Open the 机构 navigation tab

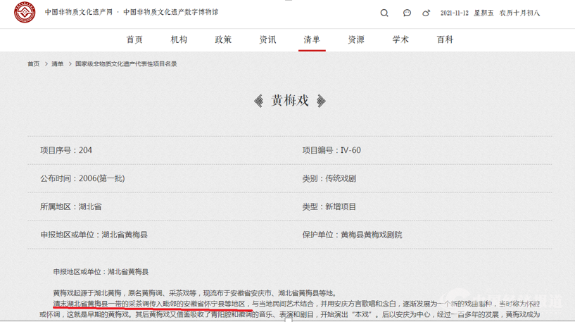(x=179, y=39)
